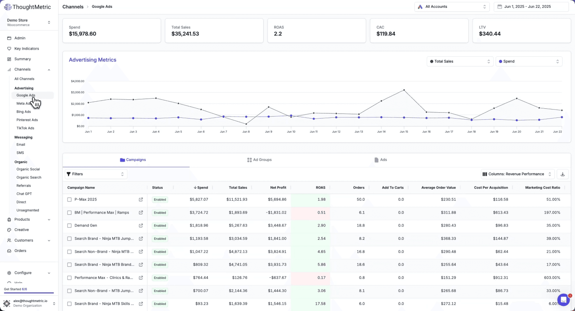
Task: Sort table by ROAS column
Action: pyautogui.click(x=321, y=187)
